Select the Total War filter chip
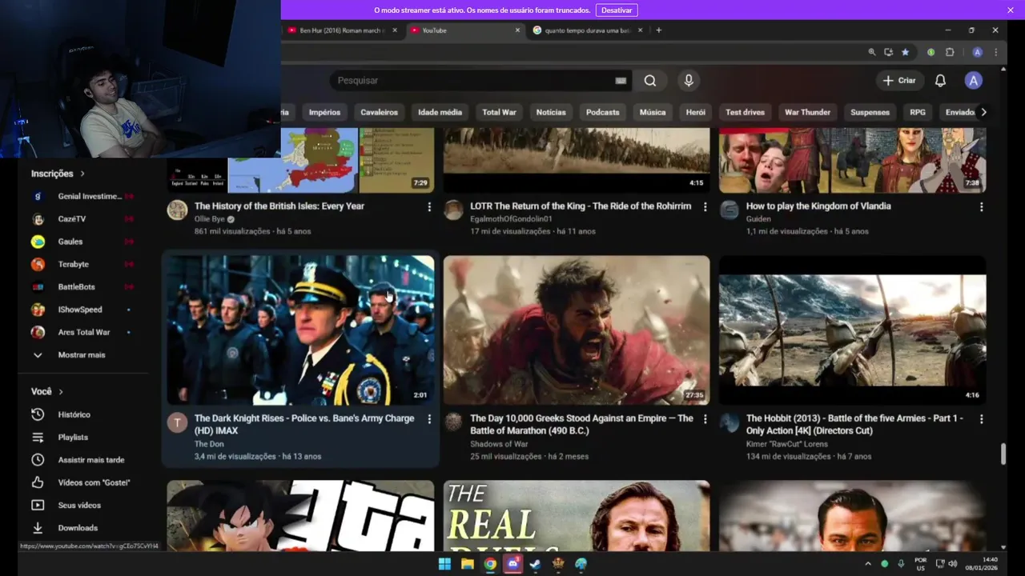Image resolution: width=1025 pixels, height=576 pixels. (499, 112)
